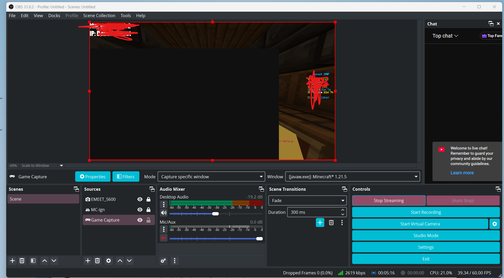The image size is (504, 278).
Task: Expand the Top chat dropdown
Action: (445, 36)
